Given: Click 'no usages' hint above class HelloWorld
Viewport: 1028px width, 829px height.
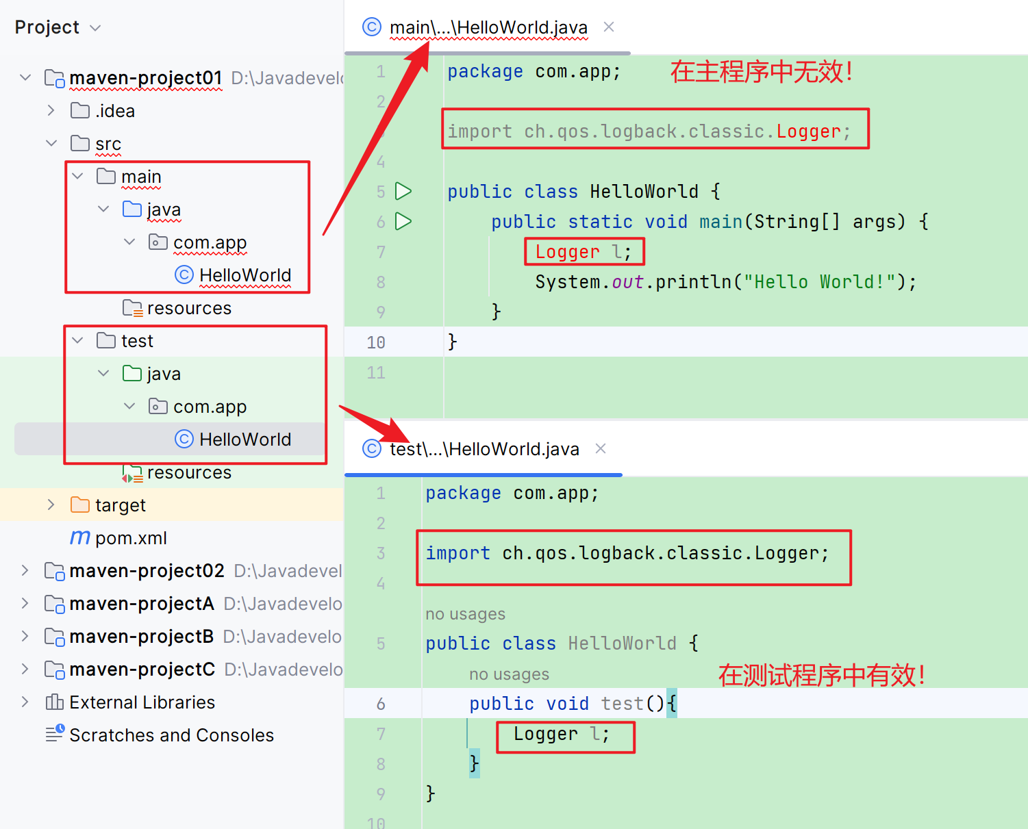Looking at the screenshot, I should click(465, 614).
